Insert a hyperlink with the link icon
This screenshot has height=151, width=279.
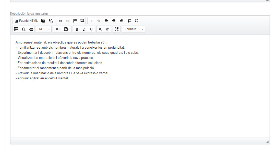click(x=60, y=21)
